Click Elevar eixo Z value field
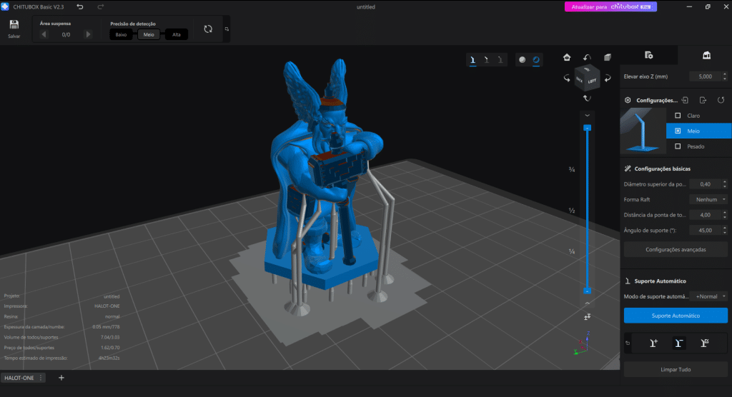Image resolution: width=732 pixels, height=397 pixels. pyautogui.click(x=706, y=76)
